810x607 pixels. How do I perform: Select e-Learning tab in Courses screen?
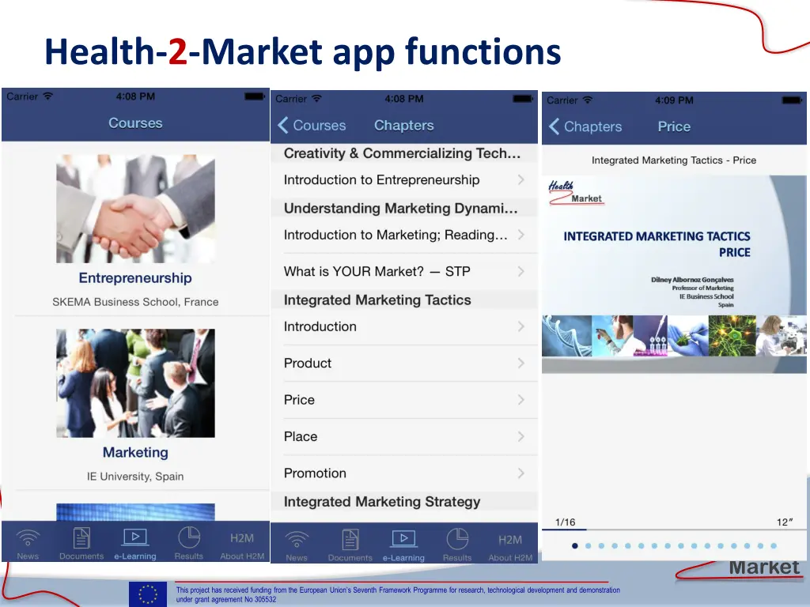(x=135, y=544)
